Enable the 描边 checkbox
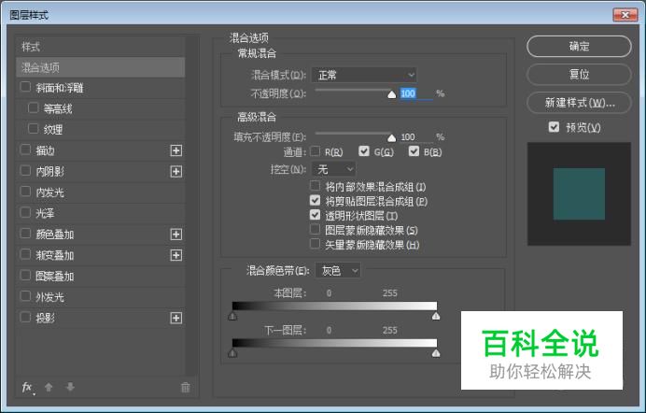 (x=25, y=150)
